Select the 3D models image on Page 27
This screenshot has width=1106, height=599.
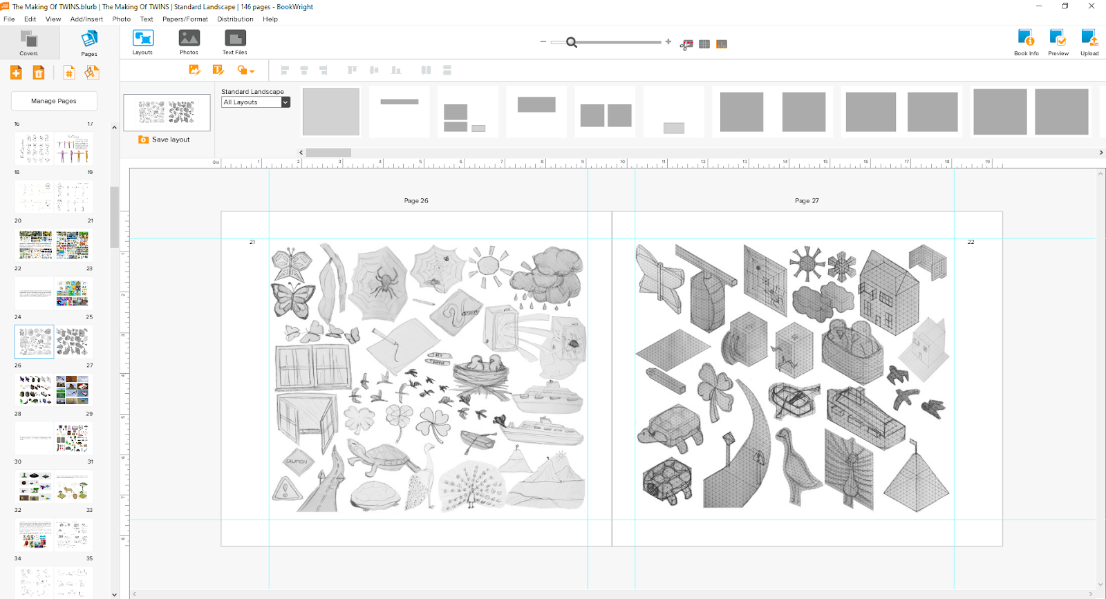point(794,377)
